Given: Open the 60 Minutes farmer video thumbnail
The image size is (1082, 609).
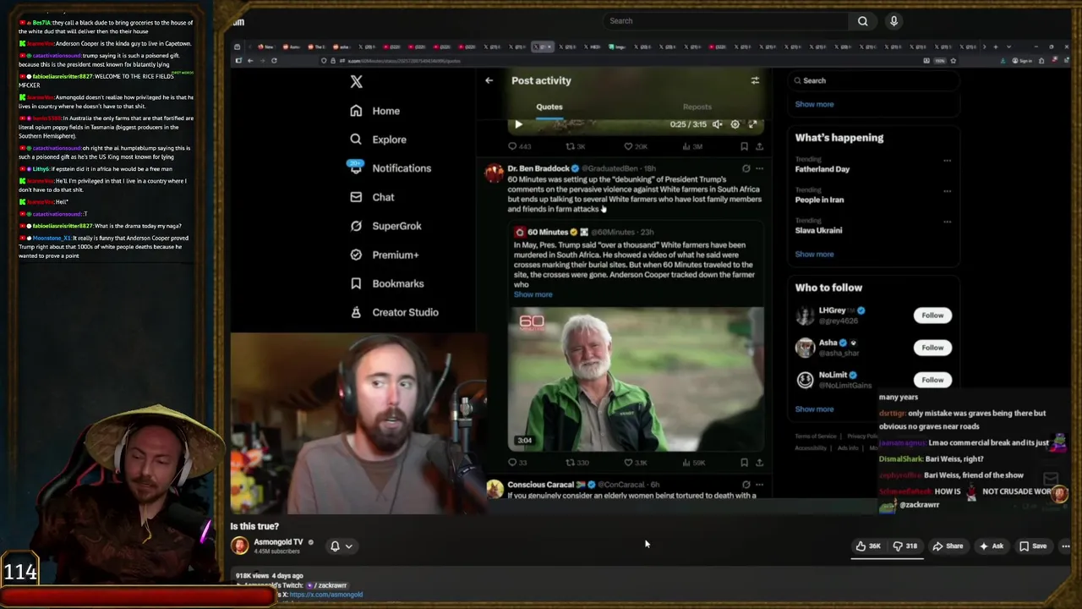Looking at the screenshot, I should tap(636, 379).
